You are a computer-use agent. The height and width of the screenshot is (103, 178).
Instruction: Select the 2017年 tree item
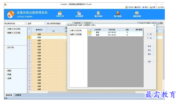[x=10, y=47]
